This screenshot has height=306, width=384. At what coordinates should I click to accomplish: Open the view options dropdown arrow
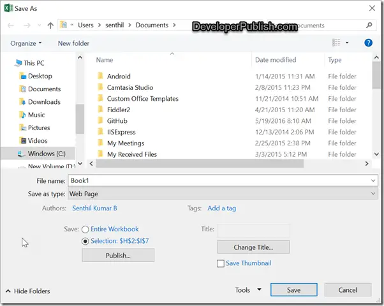pos(347,43)
